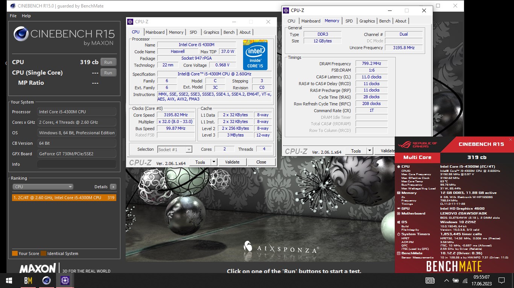Open SPD tab in right CPU-Z

tap(349, 21)
